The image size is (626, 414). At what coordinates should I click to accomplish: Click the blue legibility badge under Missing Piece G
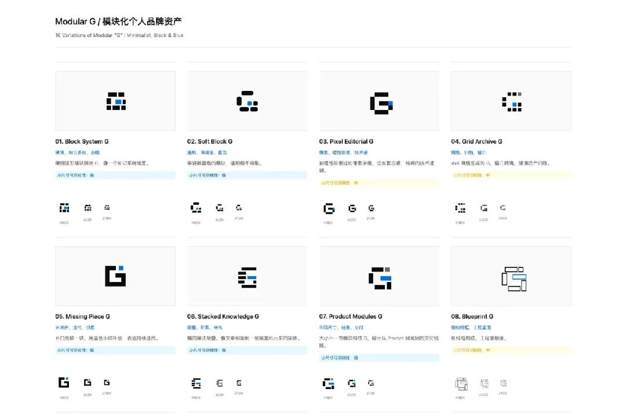click(x=115, y=350)
